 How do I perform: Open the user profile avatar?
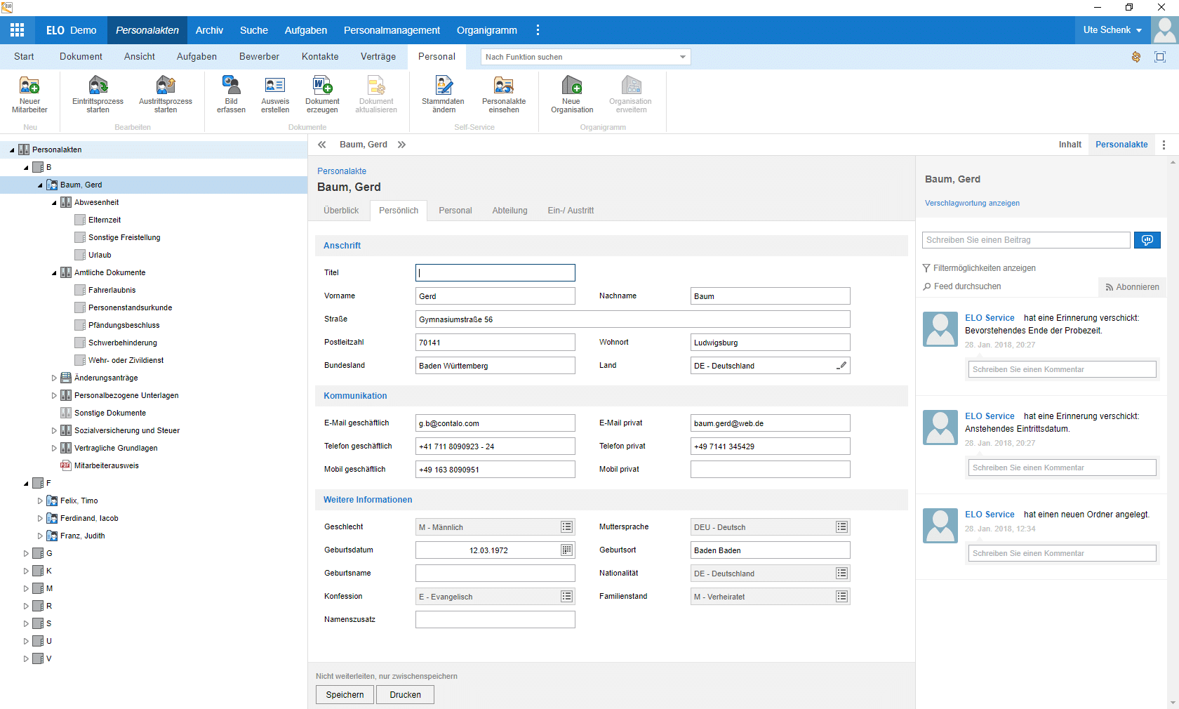[x=1165, y=30]
